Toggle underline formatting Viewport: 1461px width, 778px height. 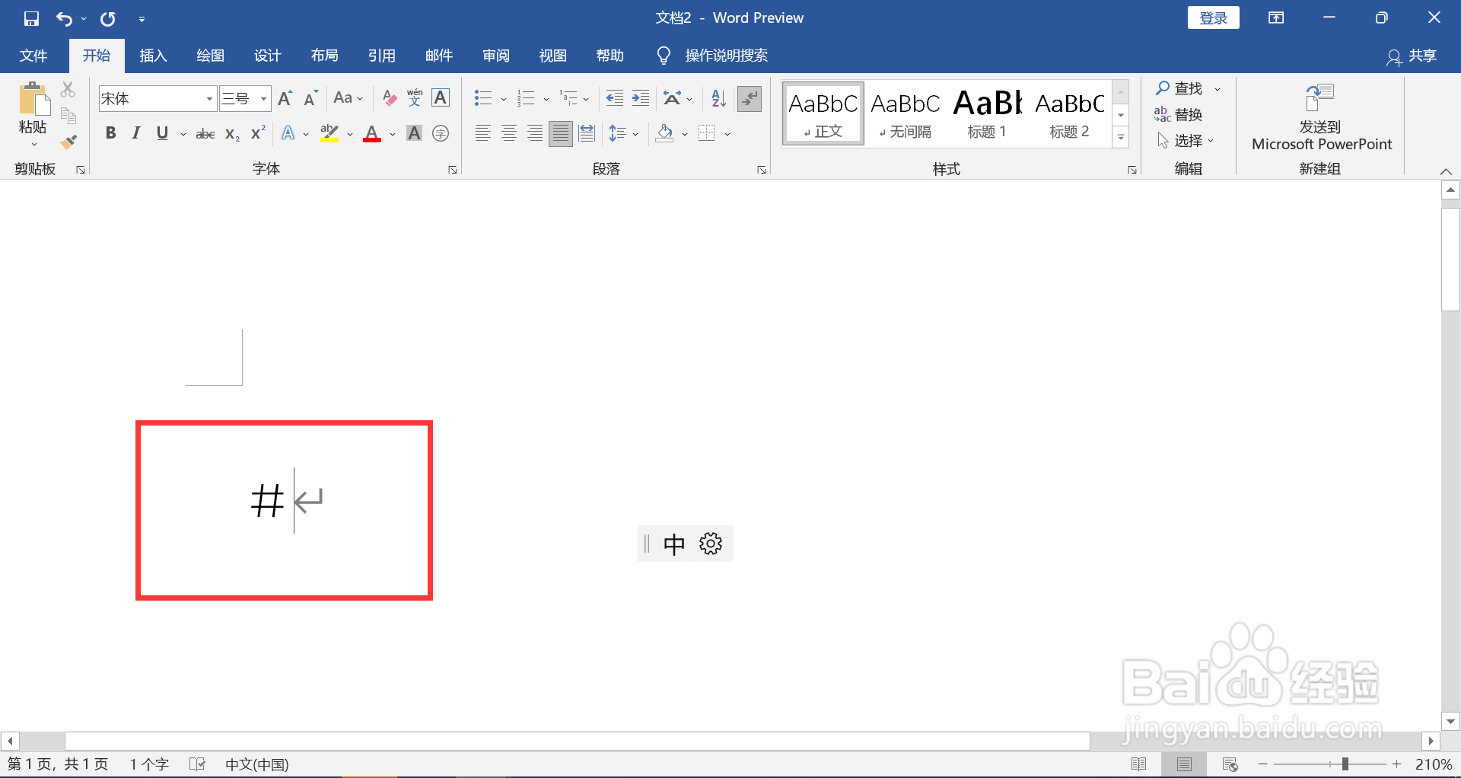pos(162,134)
